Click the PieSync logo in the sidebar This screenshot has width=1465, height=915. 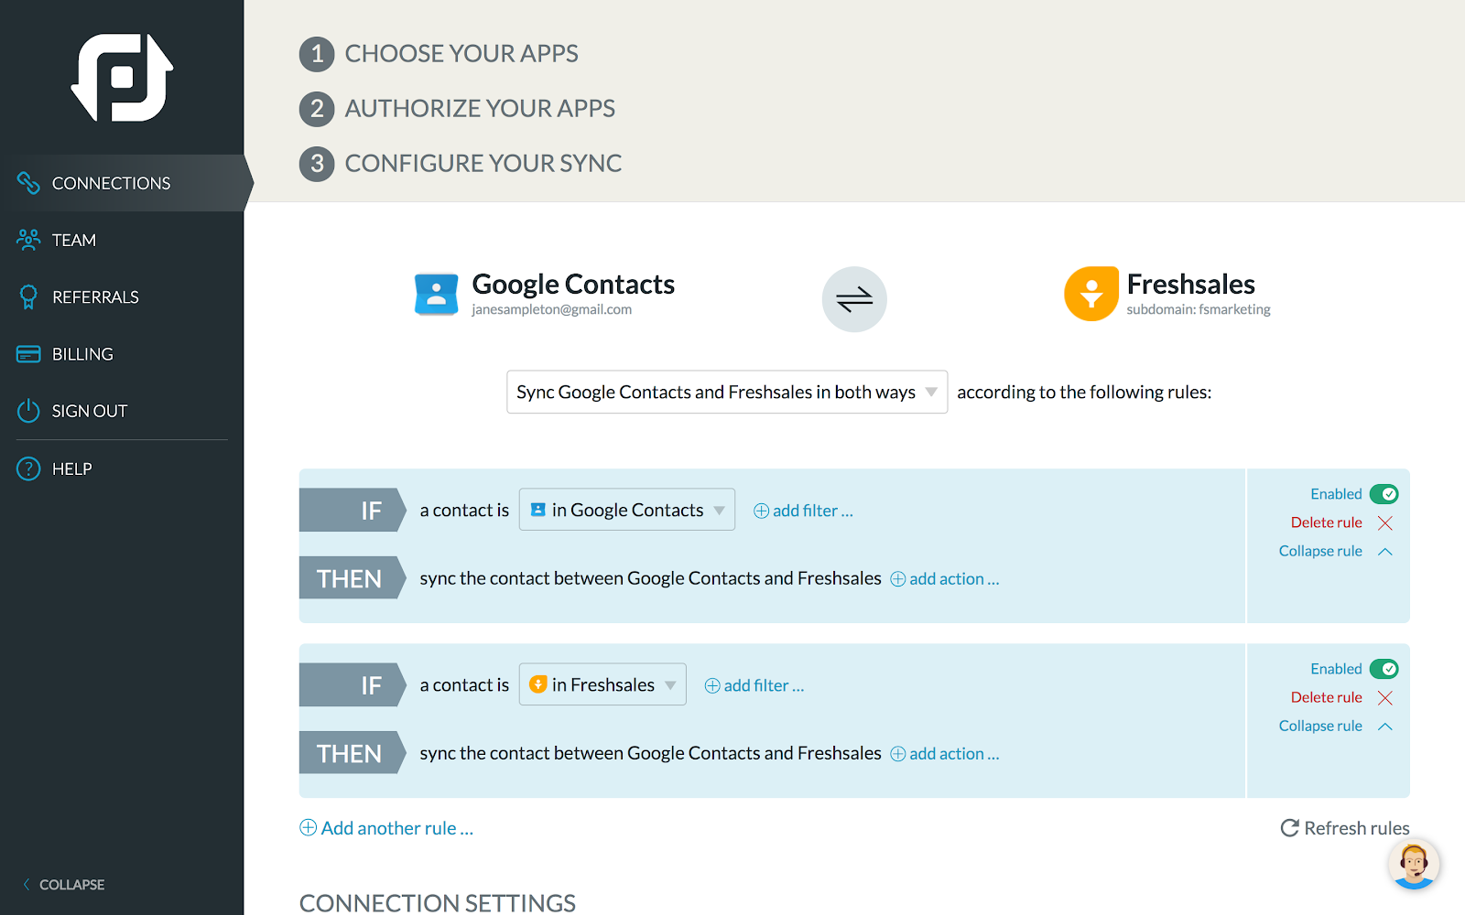[x=122, y=78]
